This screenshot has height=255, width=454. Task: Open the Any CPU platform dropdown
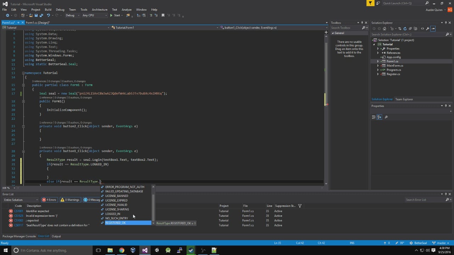pyautogui.click(x=94, y=15)
